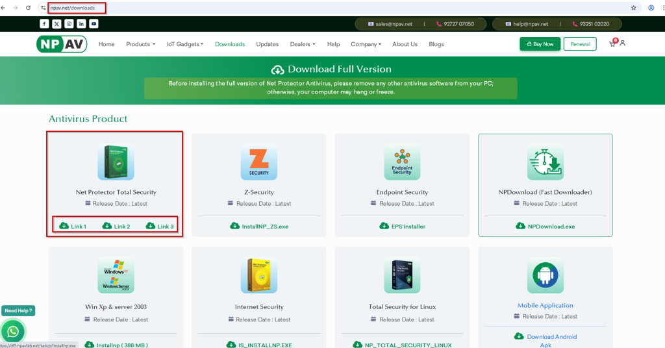
Task: Click the WhatsApp chat icon
Action: [13, 331]
